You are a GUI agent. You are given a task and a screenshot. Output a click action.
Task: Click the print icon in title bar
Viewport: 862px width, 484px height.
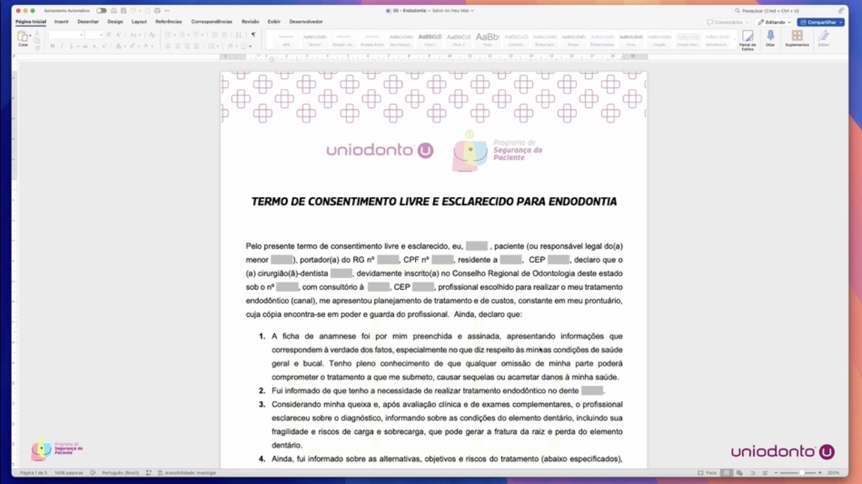[x=157, y=11]
